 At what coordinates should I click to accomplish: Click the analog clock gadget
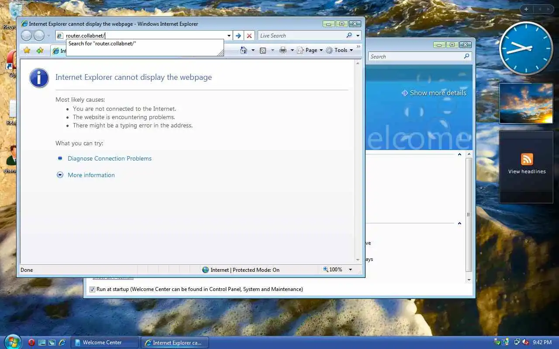click(526, 48)
